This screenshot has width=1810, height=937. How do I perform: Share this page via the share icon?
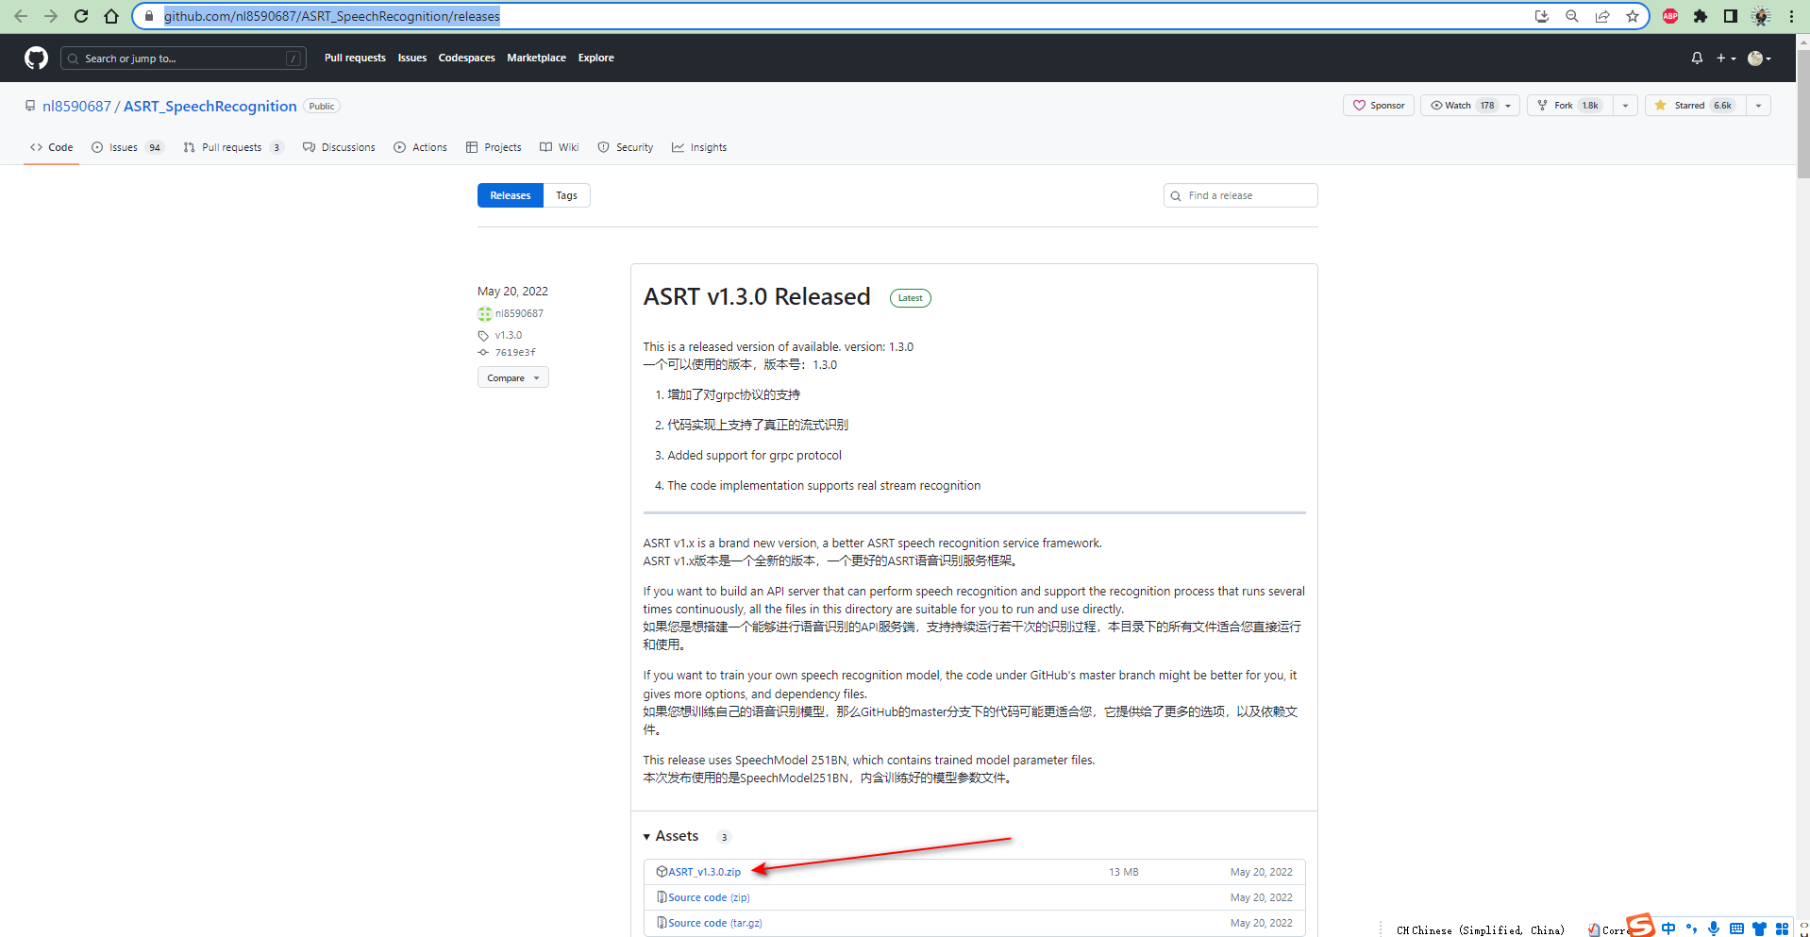coord(1602,16)
